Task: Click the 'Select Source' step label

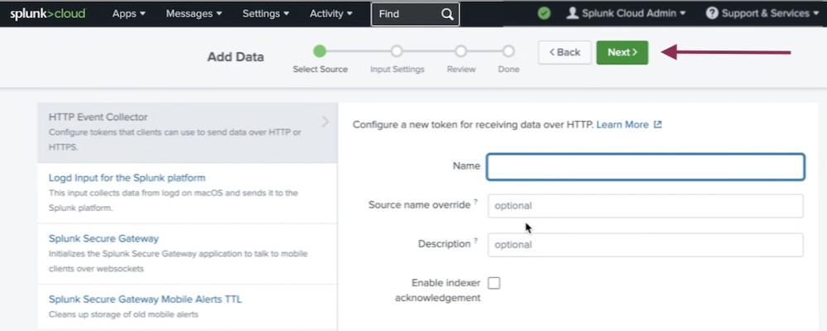Action: pos(320,69)
